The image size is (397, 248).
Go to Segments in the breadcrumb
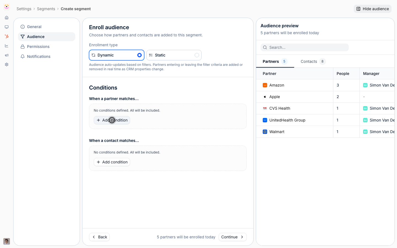pyautogui.click(x=46, y=9)
